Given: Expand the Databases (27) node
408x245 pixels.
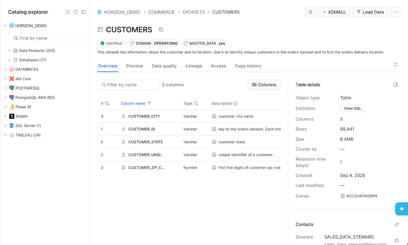Looking at the screenshot, I should coord(9,60).
